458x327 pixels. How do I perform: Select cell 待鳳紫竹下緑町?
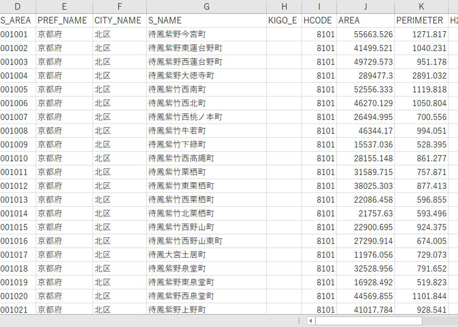click(207, 145)
